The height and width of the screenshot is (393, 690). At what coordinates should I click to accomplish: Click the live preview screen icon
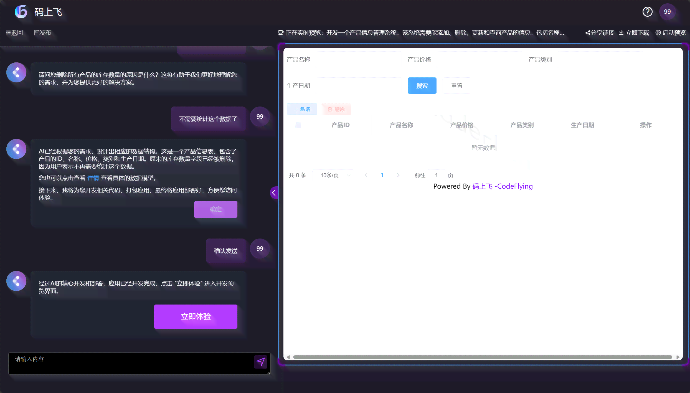click(281, 32)
